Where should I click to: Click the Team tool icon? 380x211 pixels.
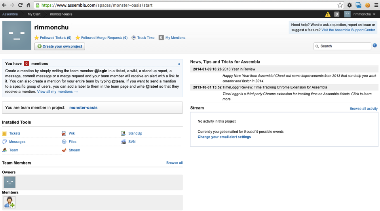coord(4,150)
